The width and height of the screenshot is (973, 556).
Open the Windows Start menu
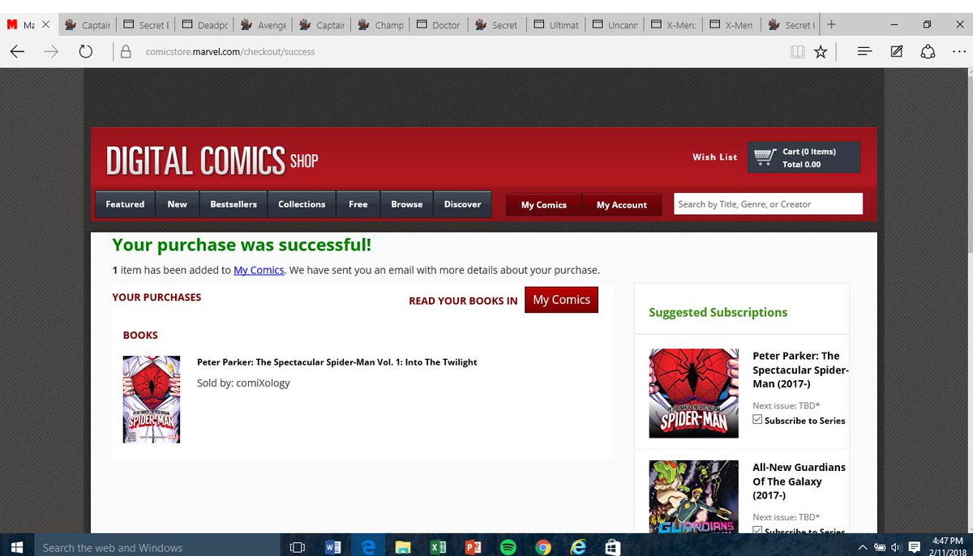[x=16, y=547]
